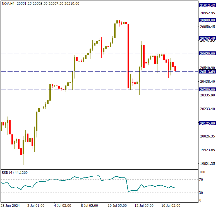
Task: Click the 20952.95 price axis value
Action: pyautogui.click(x=207, y=13)
